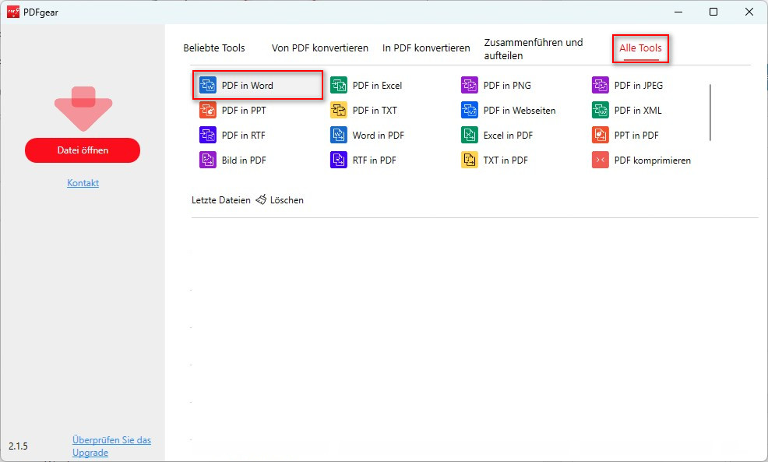Click the PDF in PNG label
Image resolution: width=768 pixels, height=462 pixels.
[x=507, y=85]
